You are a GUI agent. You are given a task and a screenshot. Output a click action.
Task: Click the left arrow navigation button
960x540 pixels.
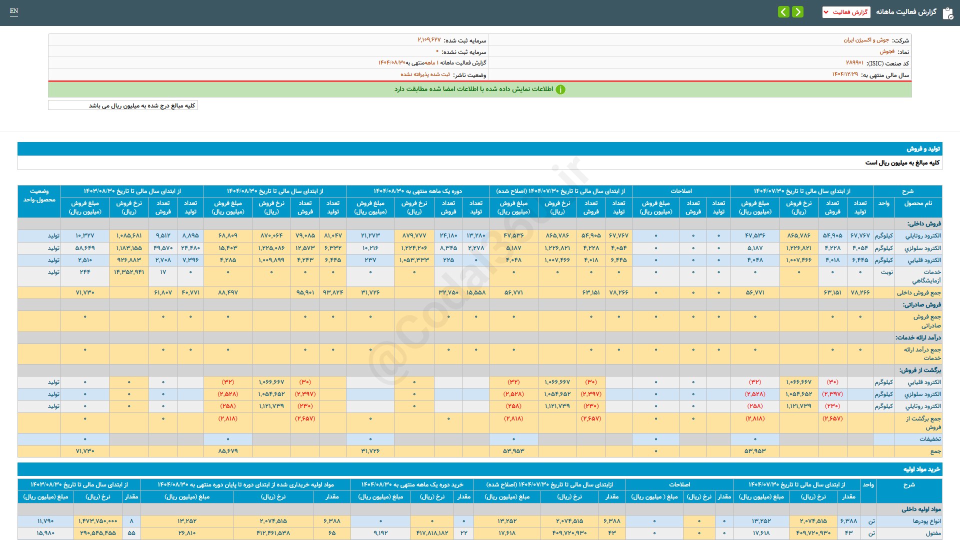[783, 11]
